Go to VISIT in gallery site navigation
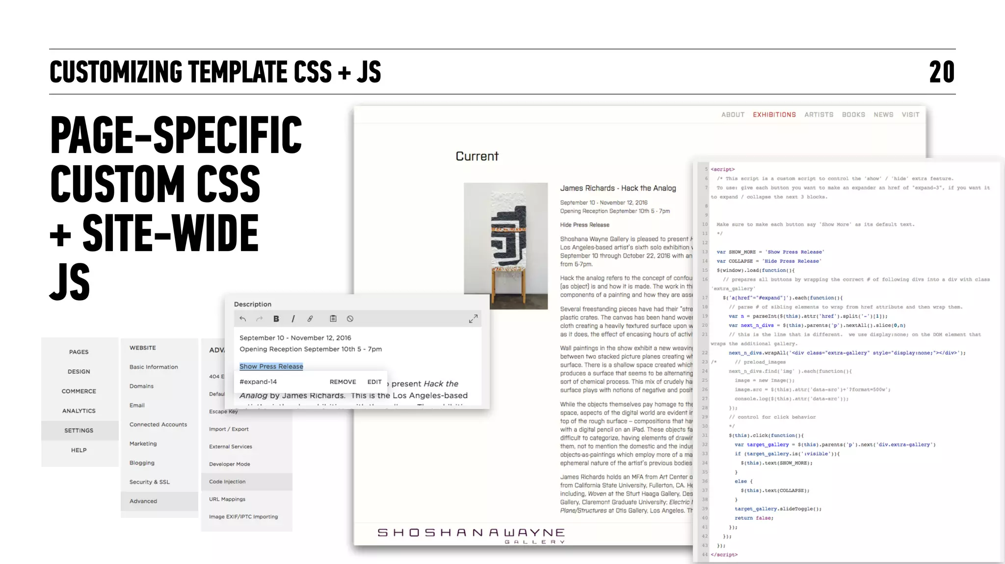Image resolution: width=1005 pixels, height=564 pixels. click(911, 114)
